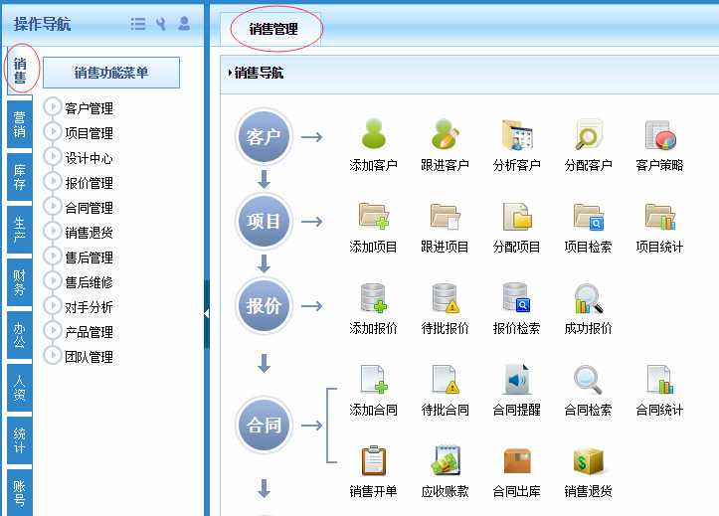Switch to the 销售 vertical tab
Screen dimensions: 719x516
click(20, 71)
